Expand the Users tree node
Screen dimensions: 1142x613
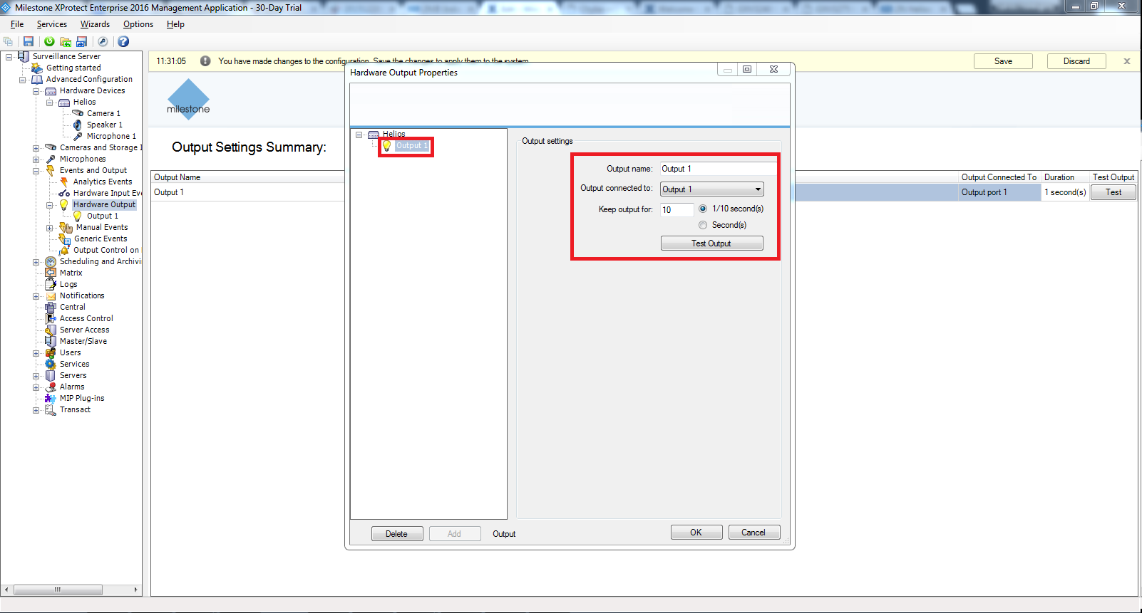pos(36,353)
